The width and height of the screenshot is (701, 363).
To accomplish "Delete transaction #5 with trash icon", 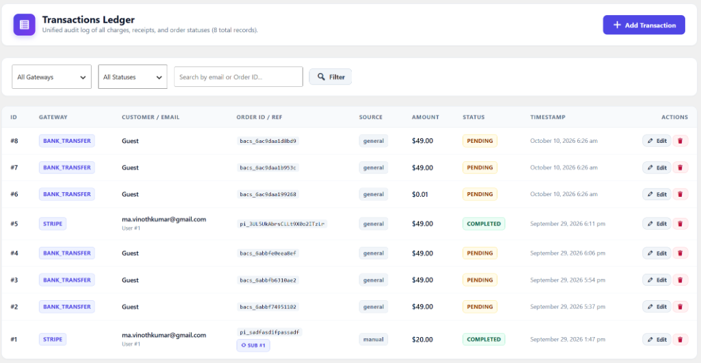I will click(x=680, y=224).
